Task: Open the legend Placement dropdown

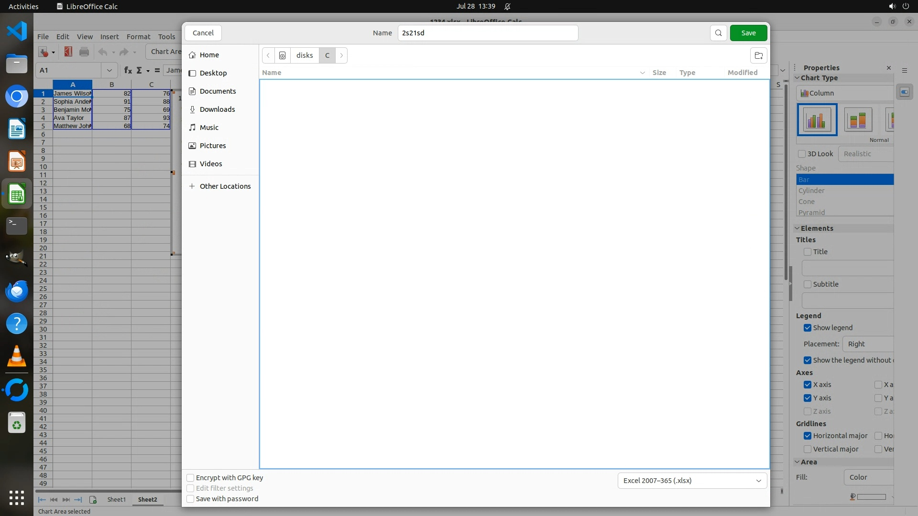Action: [x=868, y=344]
